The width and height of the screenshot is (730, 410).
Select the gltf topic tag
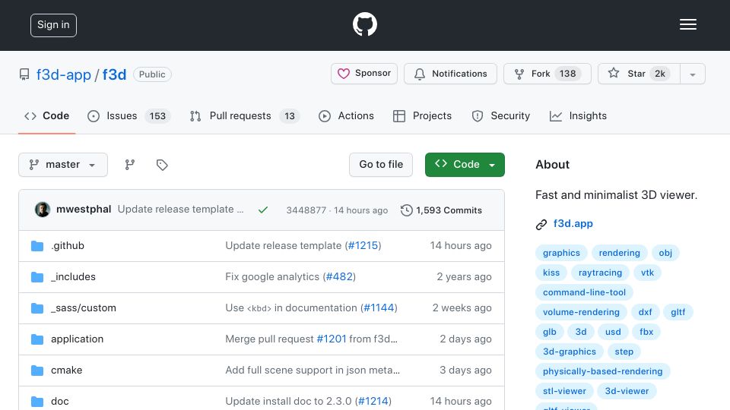click(x=678, y=312)
